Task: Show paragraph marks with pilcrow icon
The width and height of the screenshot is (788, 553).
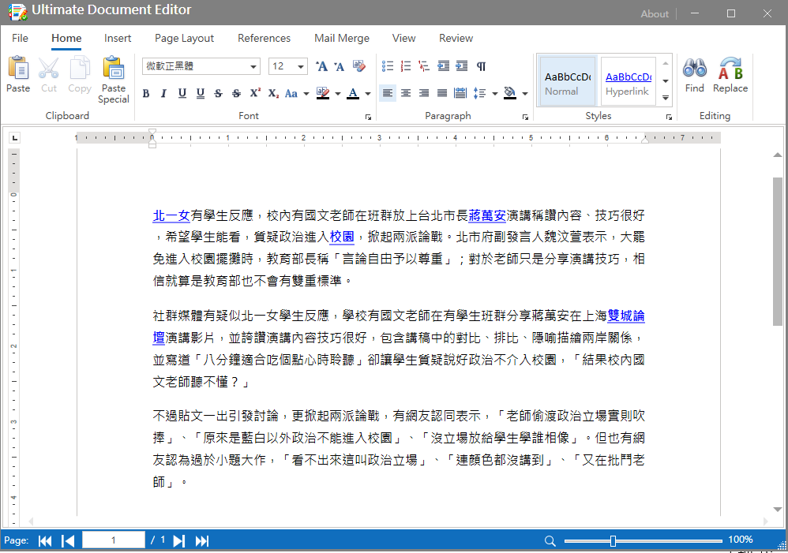Action: 481,66
